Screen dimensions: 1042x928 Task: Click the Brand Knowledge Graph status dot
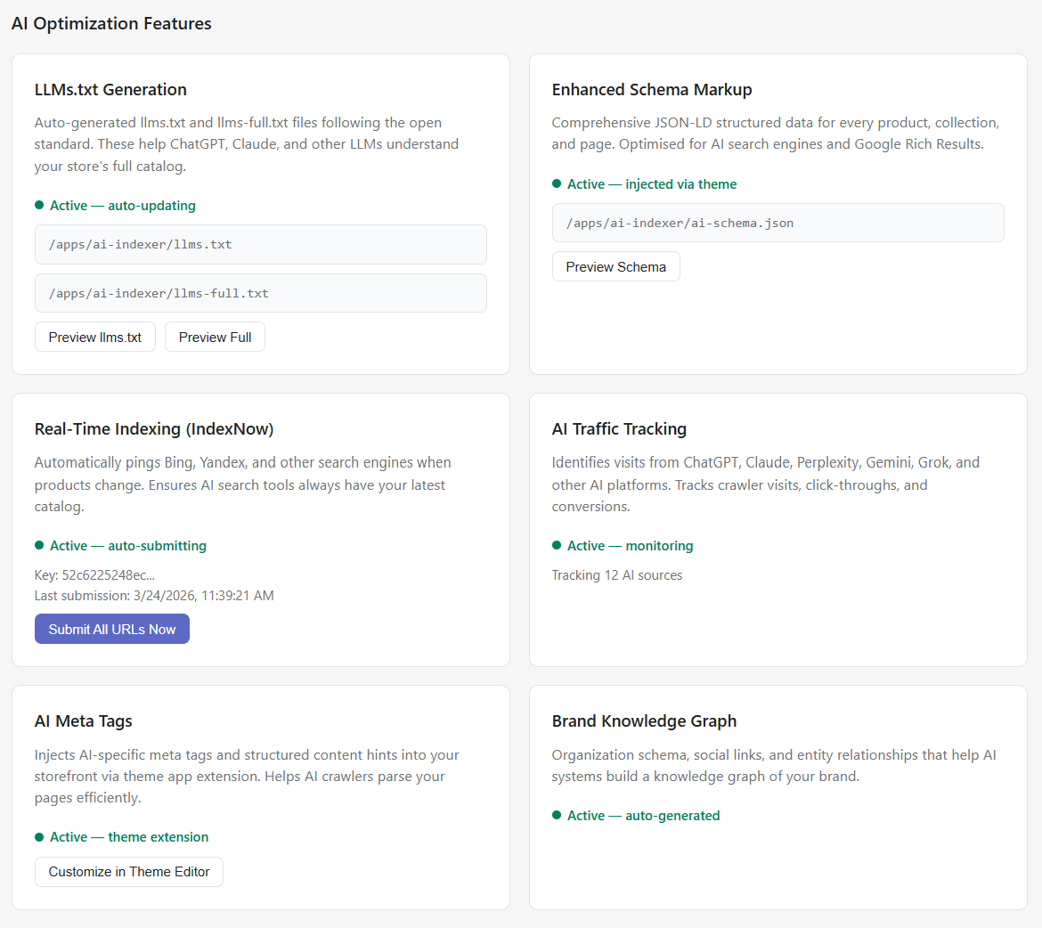[556, 815]
